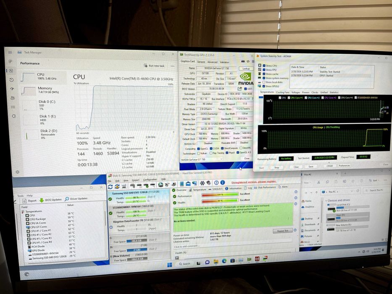Open Task Manager hamburger navigation menu
This screenshot has width=392, height=294.
10,52
